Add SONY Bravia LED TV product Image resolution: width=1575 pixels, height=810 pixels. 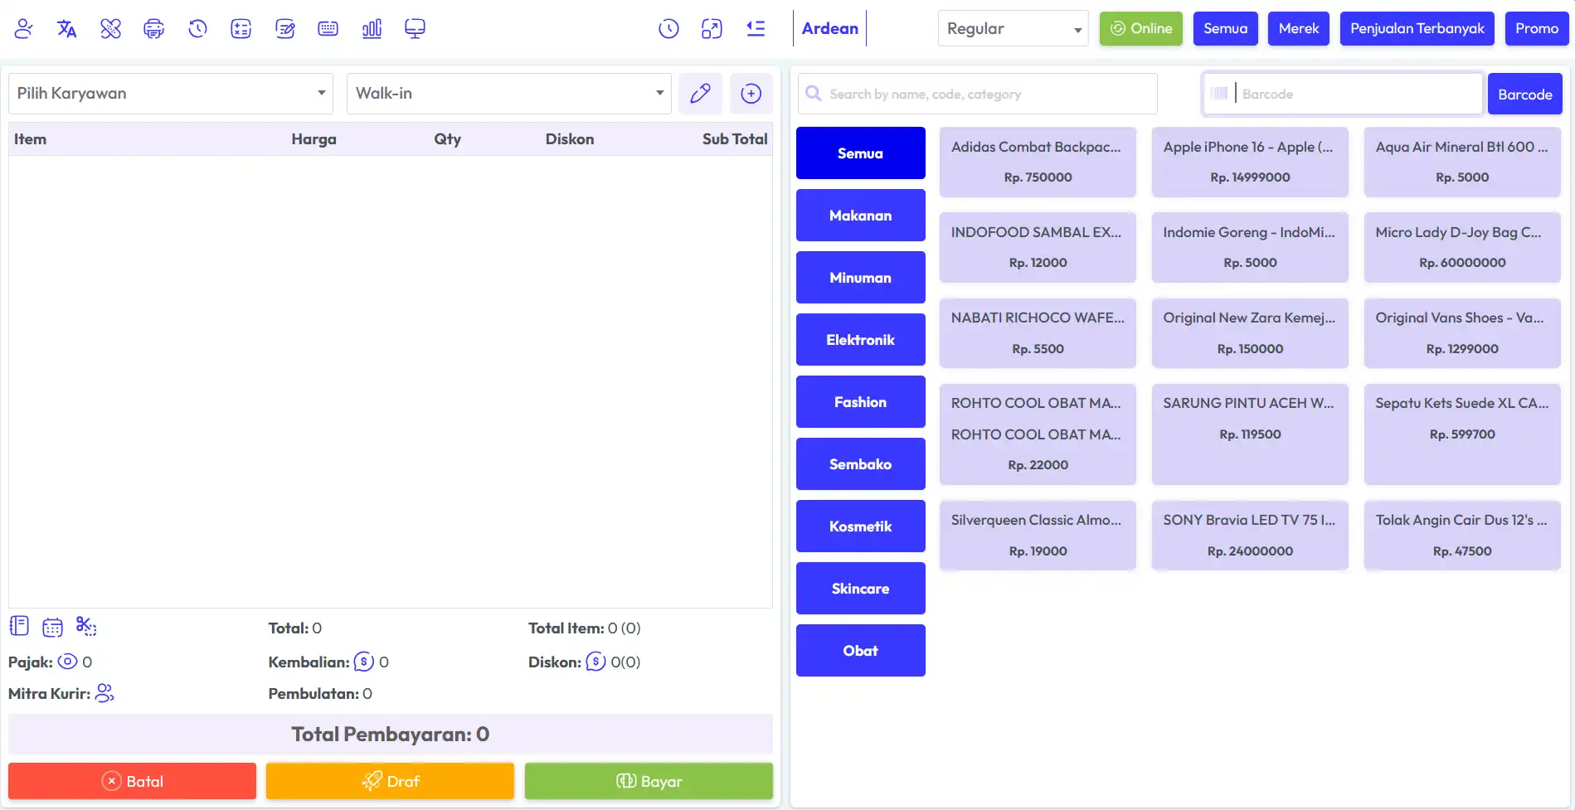coord(1250,535)
